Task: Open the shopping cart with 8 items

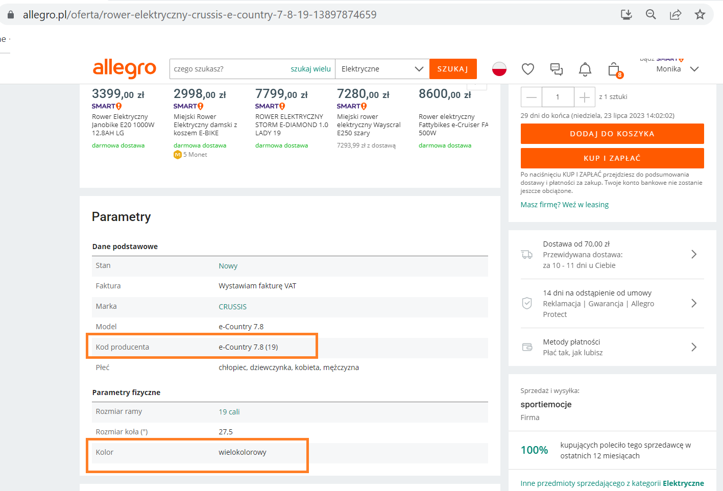Action: 614,69
